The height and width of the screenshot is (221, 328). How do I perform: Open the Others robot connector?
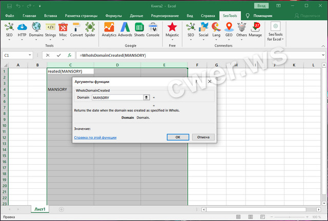241,31
